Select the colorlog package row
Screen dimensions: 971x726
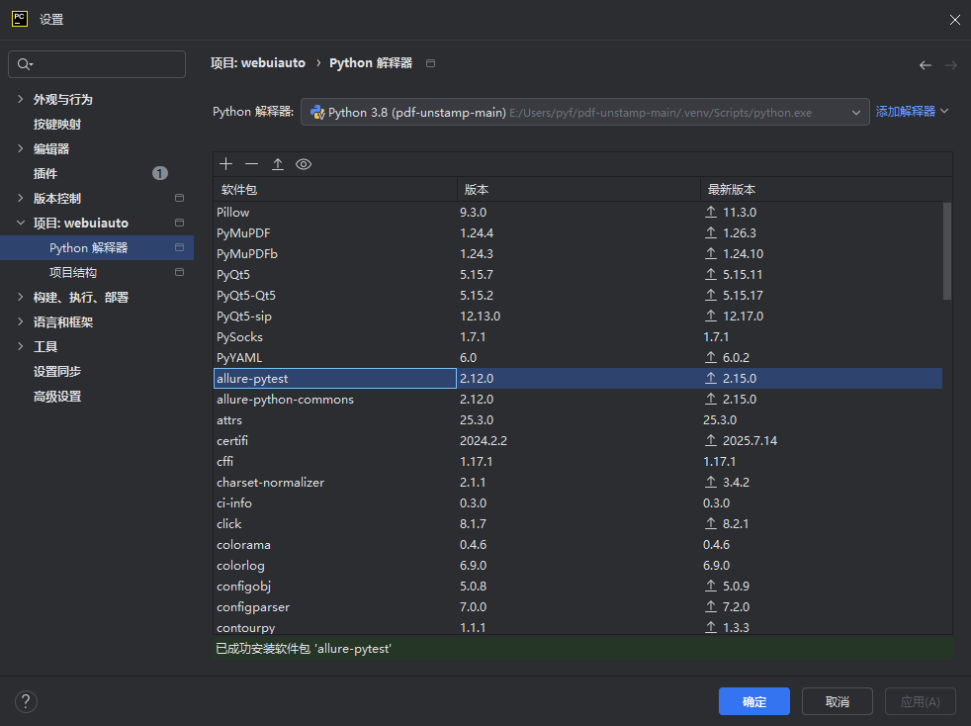coord(577,565)
